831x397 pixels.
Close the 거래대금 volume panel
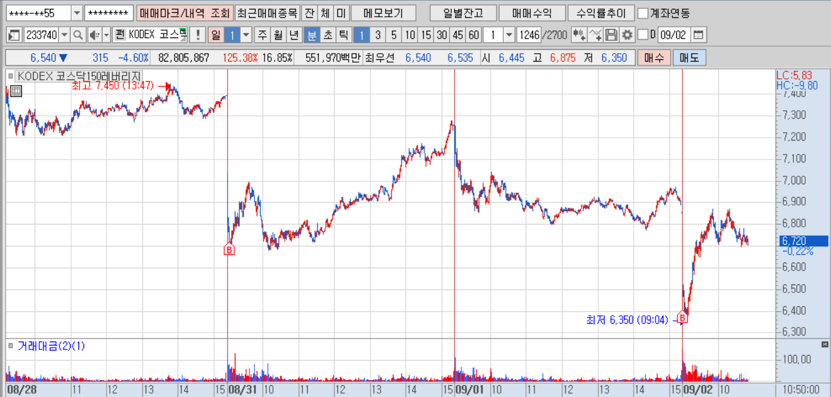tap(824, 344)
